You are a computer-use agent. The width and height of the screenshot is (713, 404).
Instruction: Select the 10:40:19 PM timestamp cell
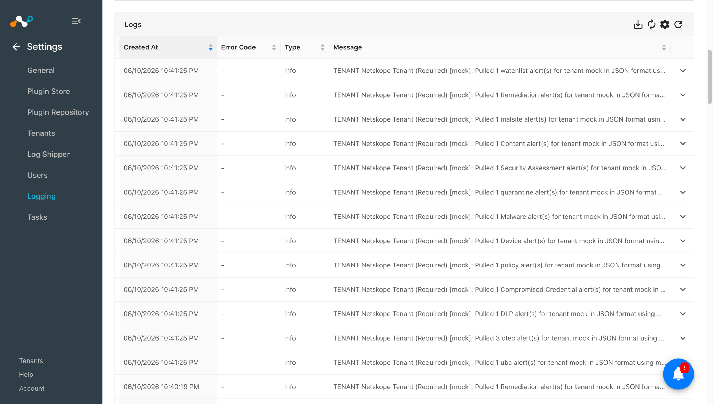click(161, 387)
